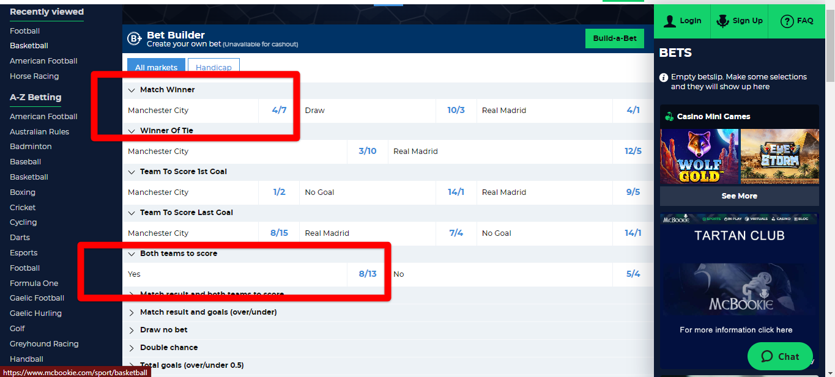Screen dimensions: 835x377
Task: Go to Australian Rules betting
Action: pyautogui.click(x=39, y=132)
